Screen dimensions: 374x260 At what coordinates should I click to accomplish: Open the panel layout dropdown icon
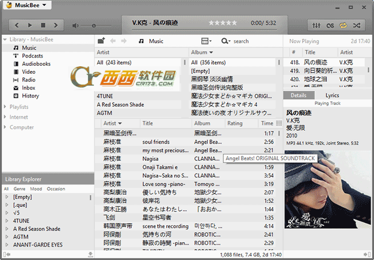click(207, 41)
